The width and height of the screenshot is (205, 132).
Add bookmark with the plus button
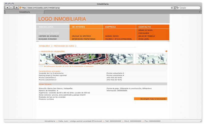16,8
